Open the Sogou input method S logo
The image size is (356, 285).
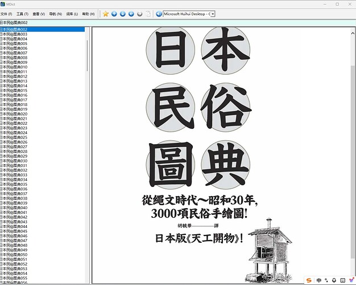(309, 280)
